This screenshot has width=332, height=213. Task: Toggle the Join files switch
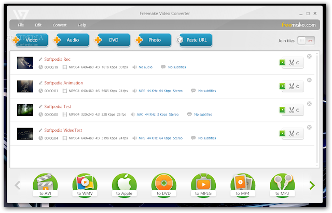306,40
